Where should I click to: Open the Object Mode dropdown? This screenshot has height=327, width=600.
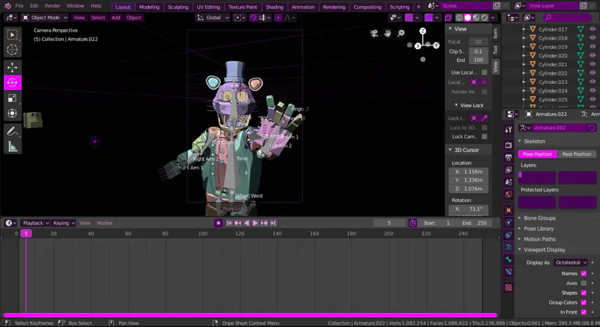(x=45, y=17)
